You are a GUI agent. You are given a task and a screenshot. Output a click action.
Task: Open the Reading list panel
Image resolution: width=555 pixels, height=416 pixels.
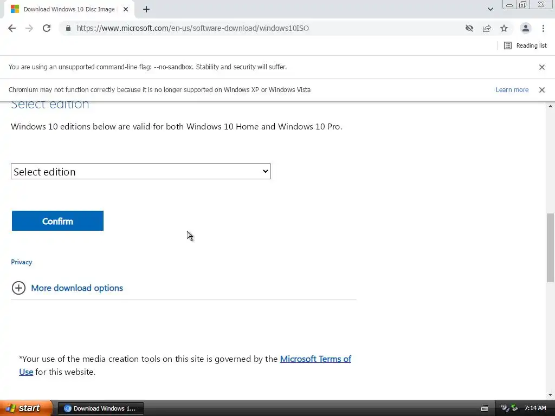[525, 45]
